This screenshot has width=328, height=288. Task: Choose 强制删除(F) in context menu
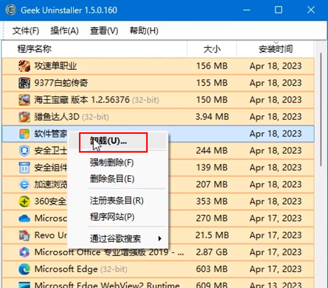coord(112,163)
